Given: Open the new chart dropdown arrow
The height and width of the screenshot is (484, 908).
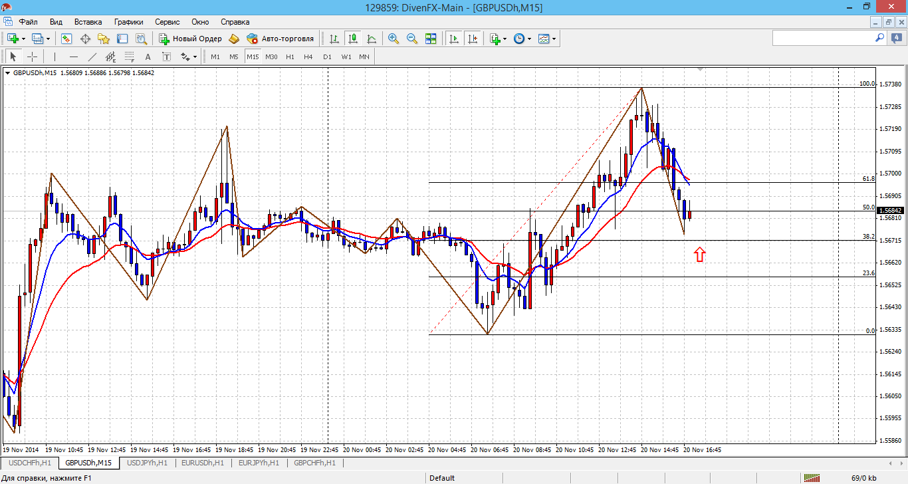Looking at the screenshot, I should (23, 39).
